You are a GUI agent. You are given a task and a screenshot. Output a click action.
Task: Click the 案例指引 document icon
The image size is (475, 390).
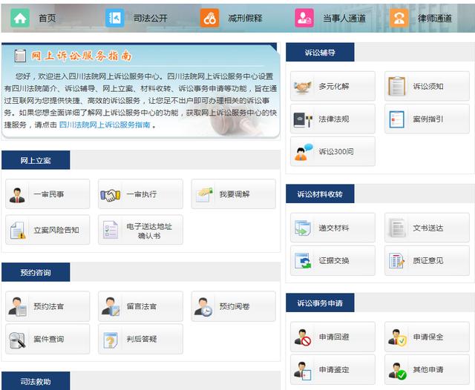(x=397, y=119)
